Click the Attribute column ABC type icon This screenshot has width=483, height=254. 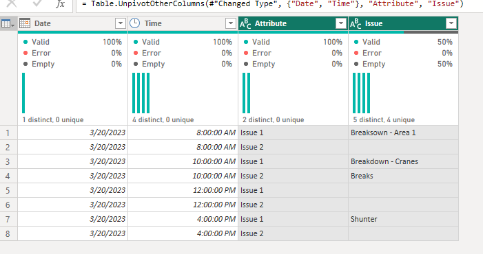tap(245, 23)
